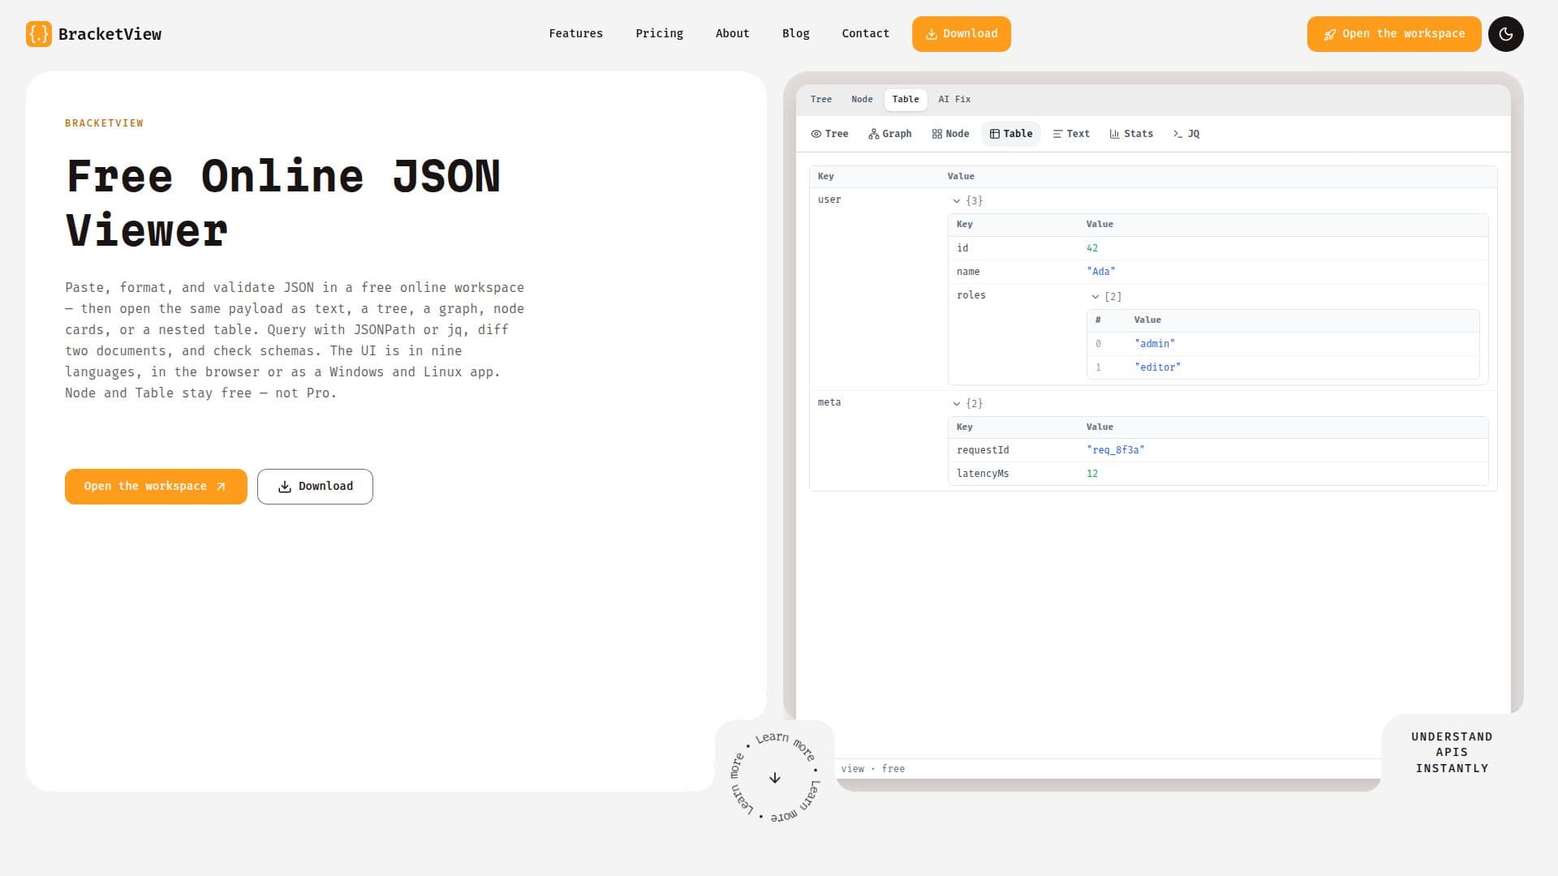Click the Tree view eye icon
Viewport: 1558px width, 876px height.
(x=816, y=134)
